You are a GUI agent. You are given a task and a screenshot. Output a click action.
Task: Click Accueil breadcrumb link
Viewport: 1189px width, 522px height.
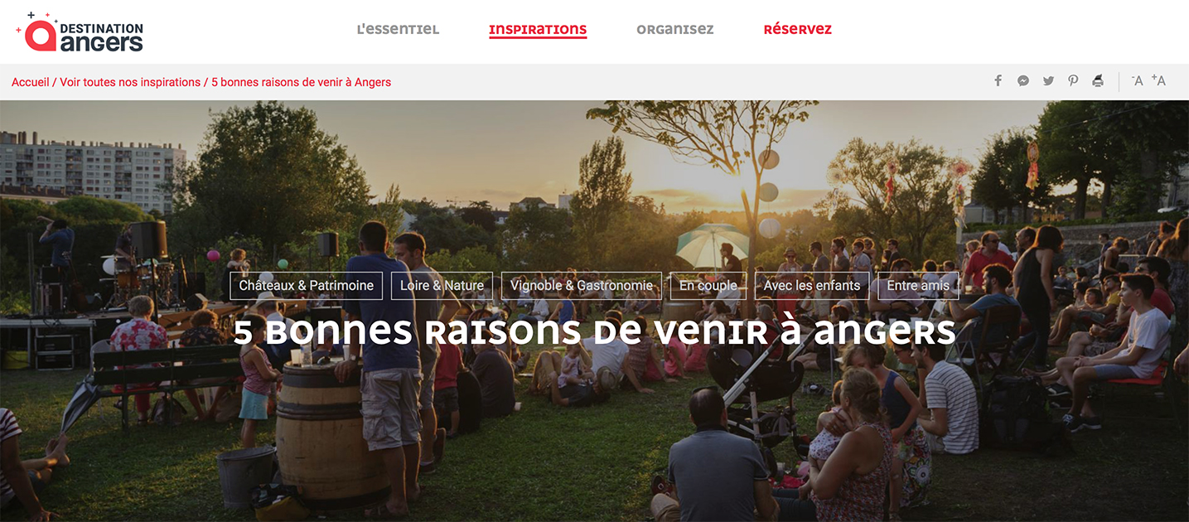[30, 82]
